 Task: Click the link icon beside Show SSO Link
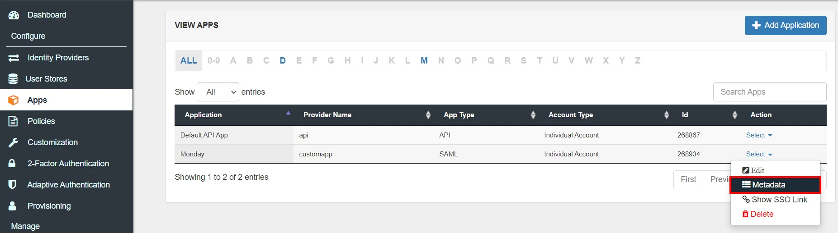pos(746,199)
